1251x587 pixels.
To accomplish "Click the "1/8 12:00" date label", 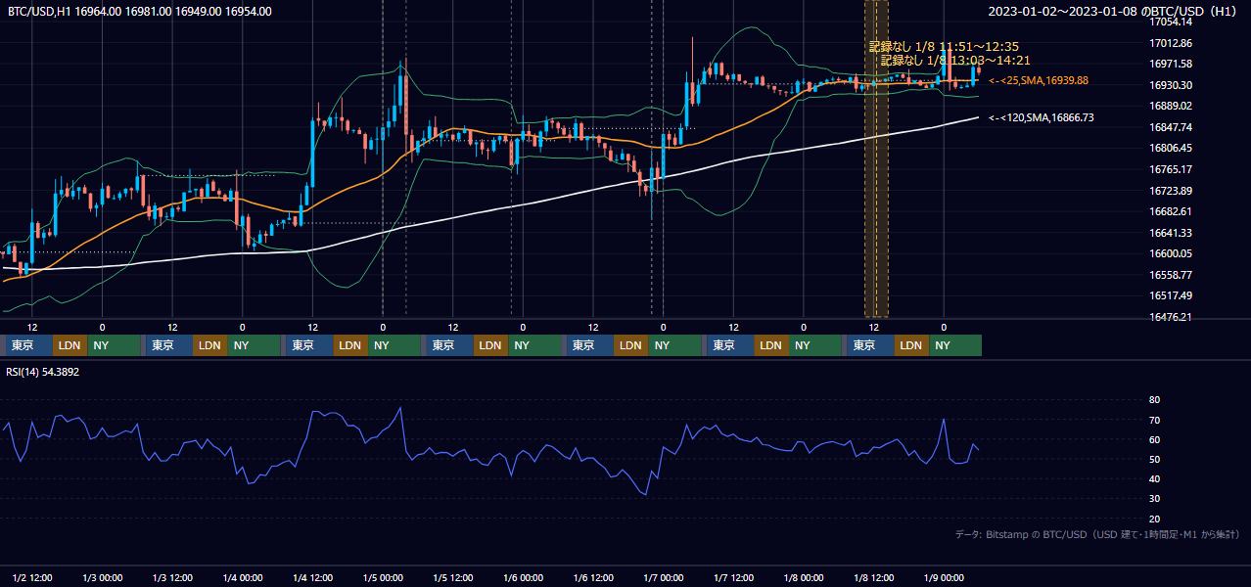I will pyautogui.click(x=874, y=577).
